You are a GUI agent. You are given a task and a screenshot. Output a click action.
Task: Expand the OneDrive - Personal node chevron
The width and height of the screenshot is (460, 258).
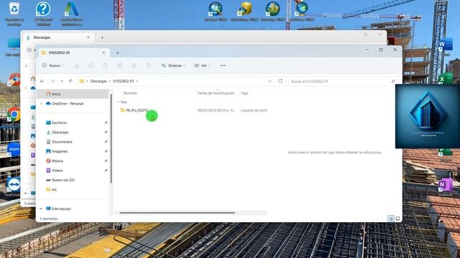pos(41,103)
